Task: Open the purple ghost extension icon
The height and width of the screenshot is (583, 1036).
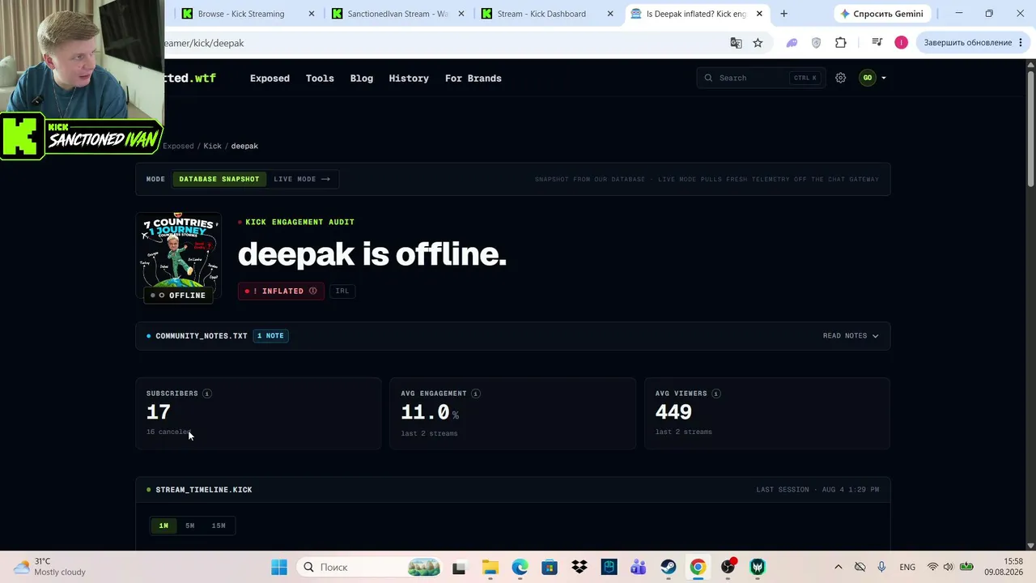Action: point(792,43)
